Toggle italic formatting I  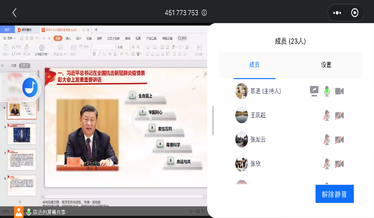tap(99, 54)
